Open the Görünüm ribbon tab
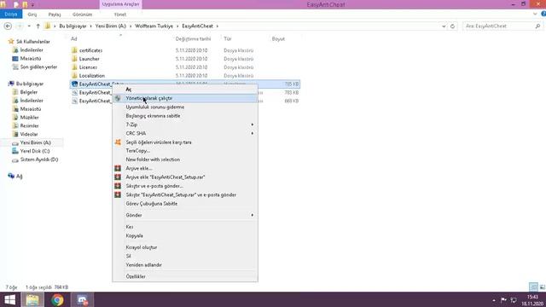Image resolution: width=546 pixels, height=307 pixels. (83, 14)
